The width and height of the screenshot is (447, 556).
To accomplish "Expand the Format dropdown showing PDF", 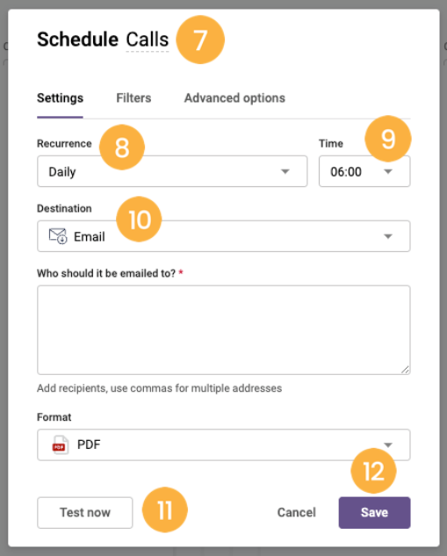I will pos(224,445).
